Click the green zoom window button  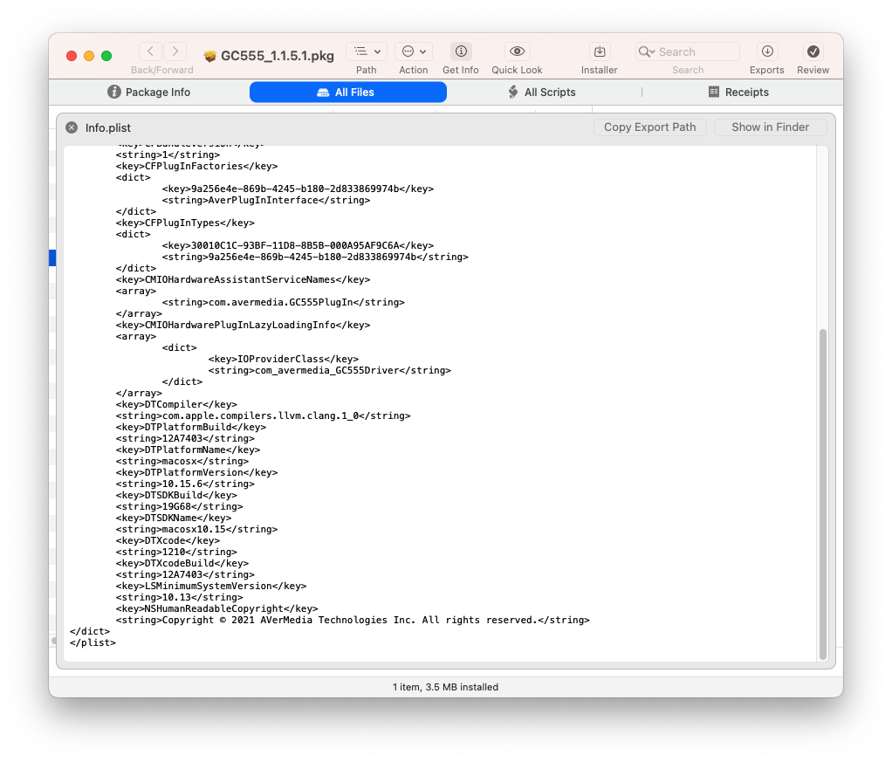click(x=106, y=56)
